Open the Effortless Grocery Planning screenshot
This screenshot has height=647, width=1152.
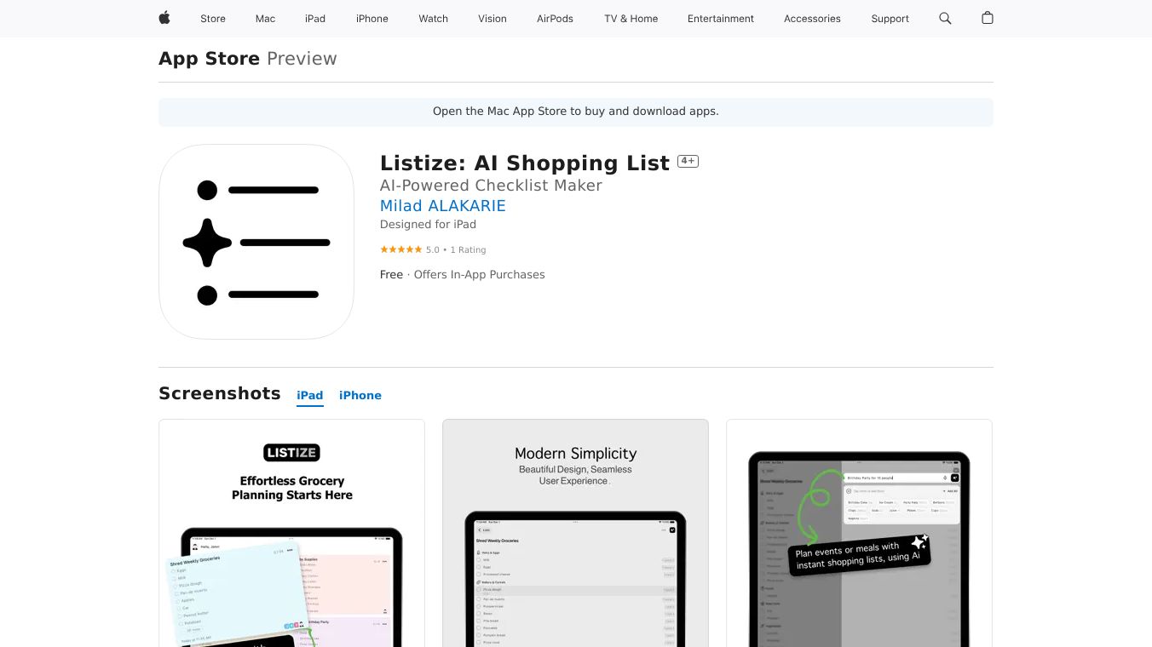[x=291, y=533]
